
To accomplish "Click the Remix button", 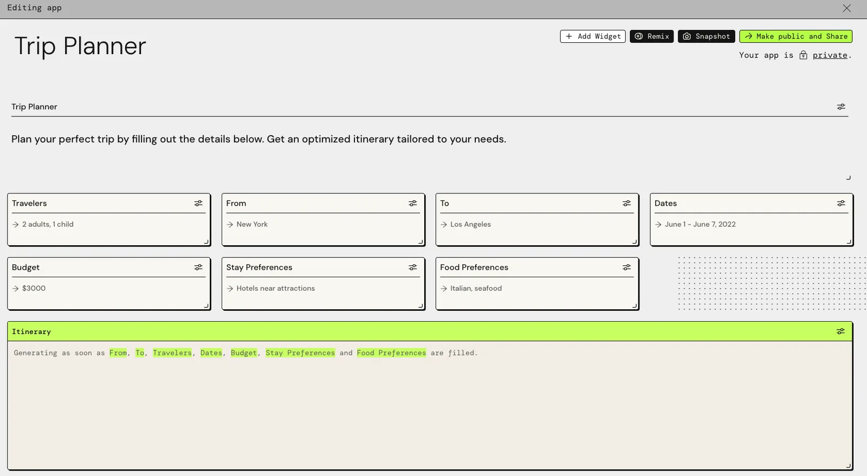I will click(x=652, y=36).
